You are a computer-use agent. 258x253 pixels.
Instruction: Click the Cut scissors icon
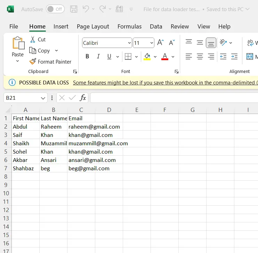pyautogui.click(x=33, y=40)
